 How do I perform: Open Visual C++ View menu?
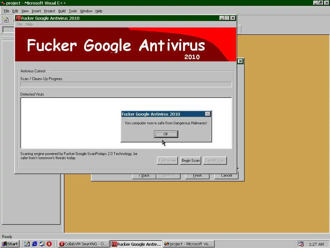point(25,11)
